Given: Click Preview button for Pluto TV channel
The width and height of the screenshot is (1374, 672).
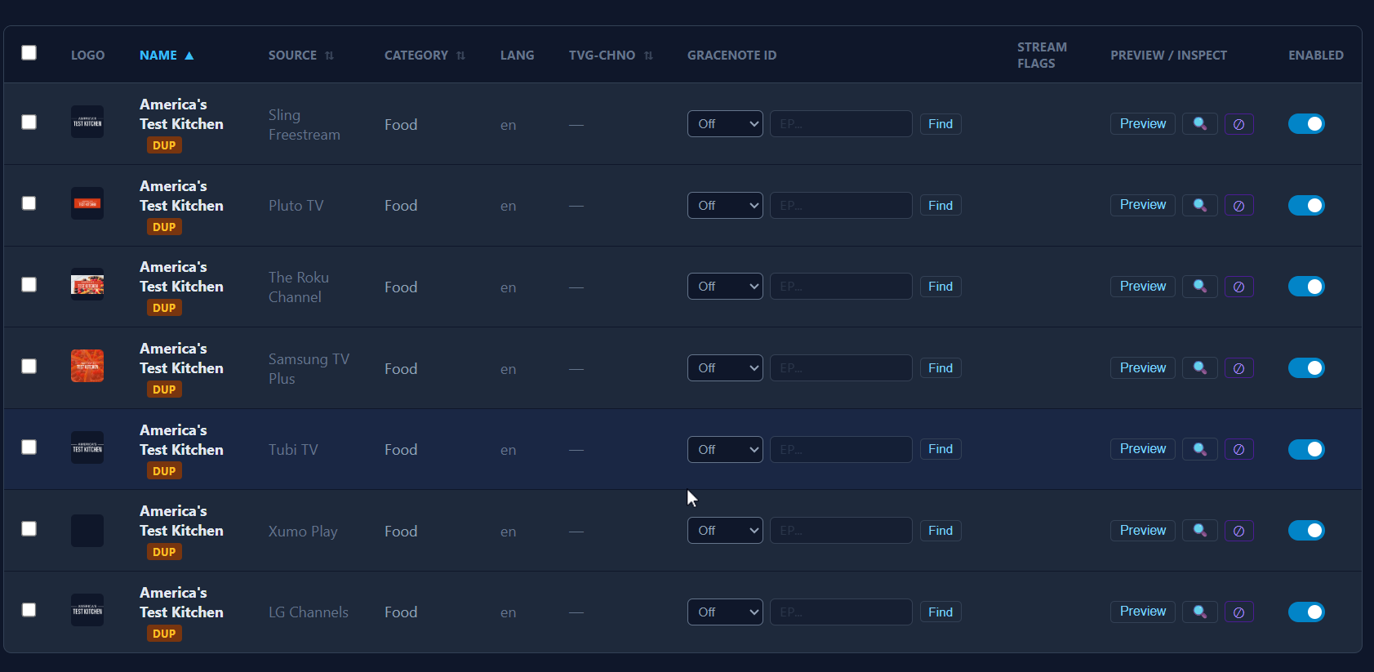Looking at the screenshot, I should [1142, 205].
